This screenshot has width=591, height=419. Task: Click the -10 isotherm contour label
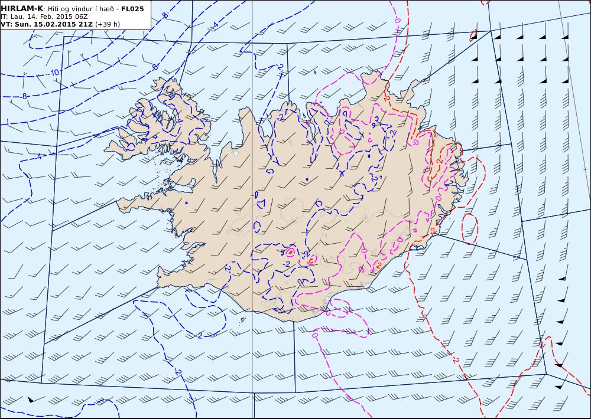coord(54,72)
